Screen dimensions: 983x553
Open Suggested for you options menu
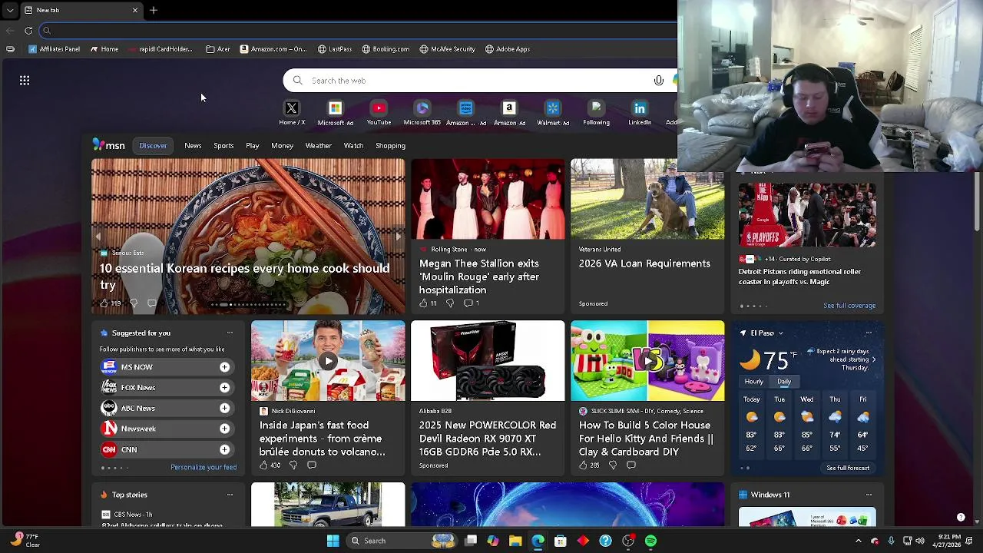pos(230,333)
